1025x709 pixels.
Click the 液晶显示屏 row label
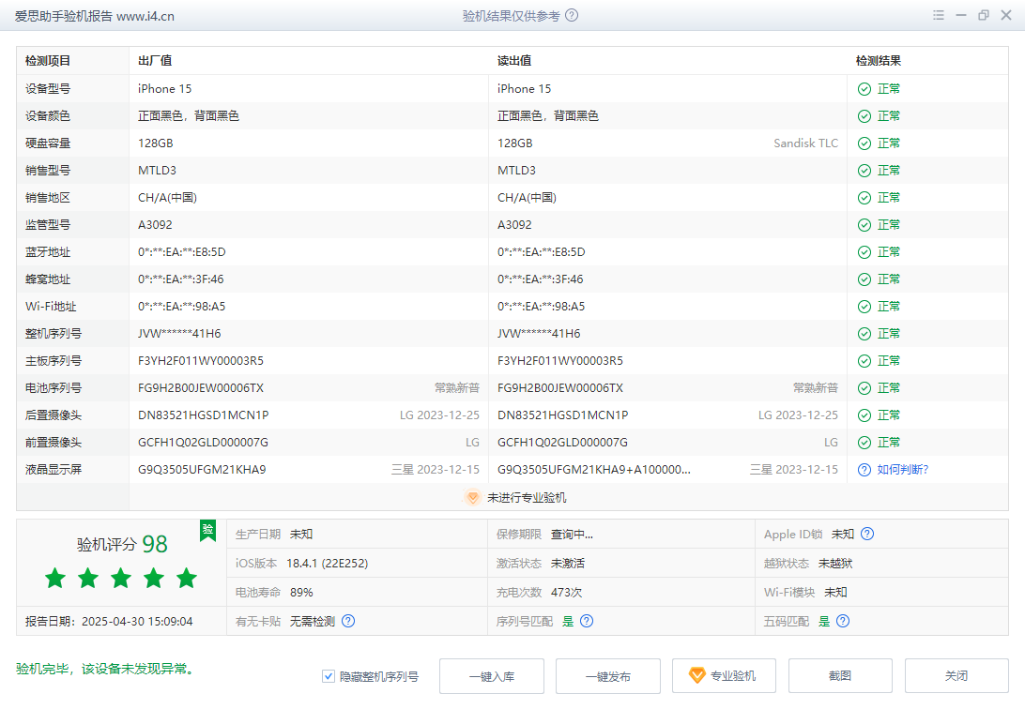point(53,470)
